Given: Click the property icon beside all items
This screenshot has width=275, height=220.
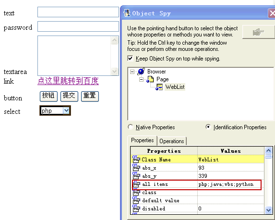Looking at the screenshot, I should pos(136,184).
